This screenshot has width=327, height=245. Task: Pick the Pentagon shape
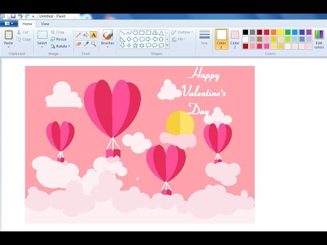pyautogui.click(x=136, y=39)
